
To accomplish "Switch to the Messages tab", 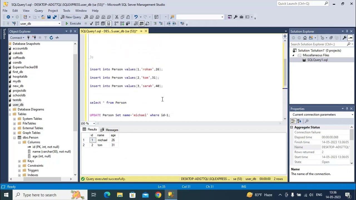I will [109, 130].
